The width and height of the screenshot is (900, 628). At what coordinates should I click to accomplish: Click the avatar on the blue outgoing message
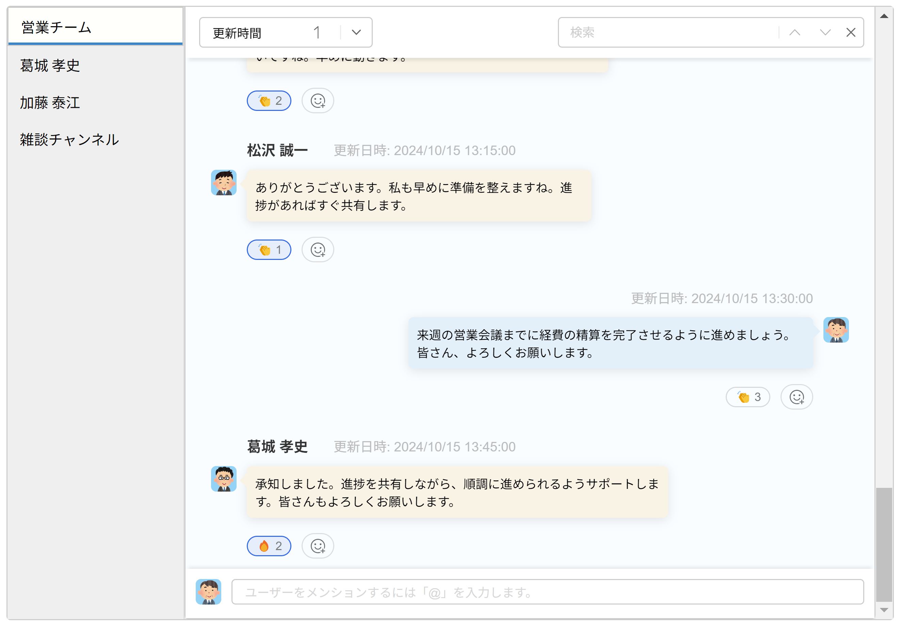[x=836, y=330]
